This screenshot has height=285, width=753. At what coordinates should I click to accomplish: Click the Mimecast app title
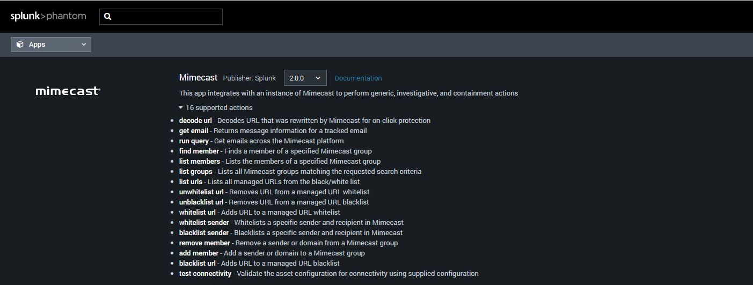pyautogui.click(x=198, y=78)
